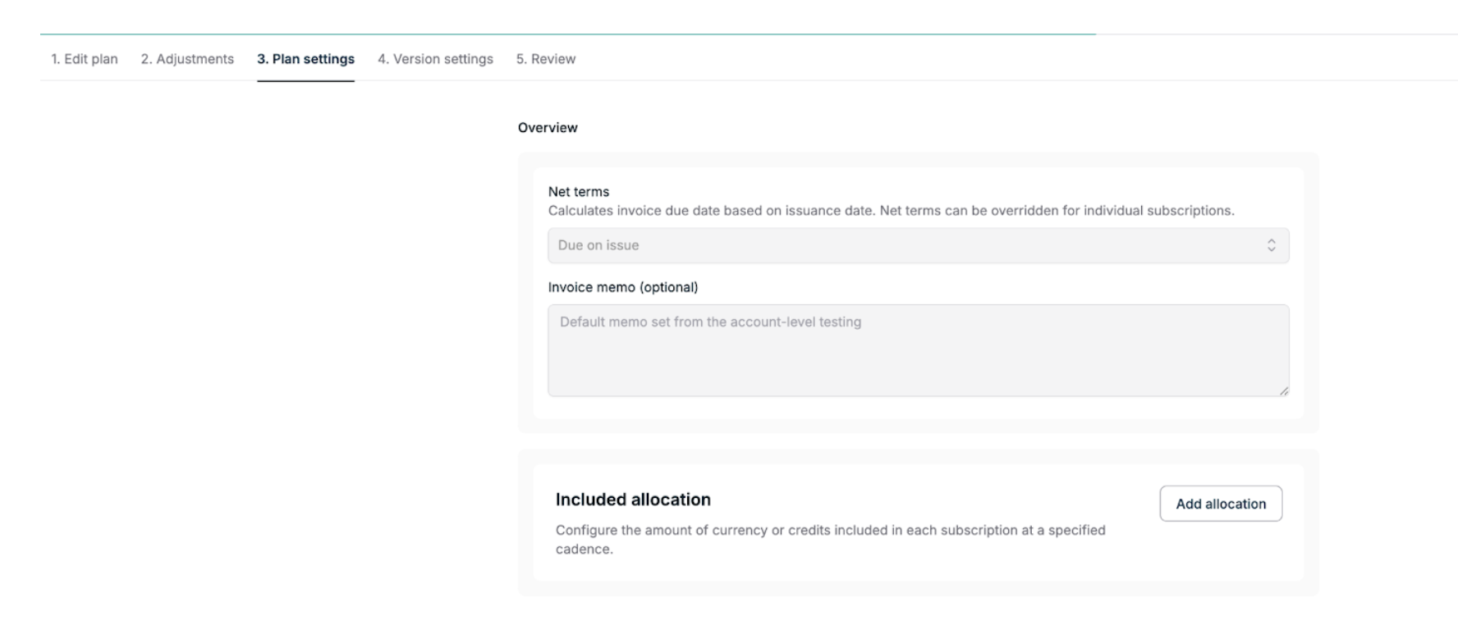Click the Included allocation heading
The image size is (1458, 630).
pos(633,500)
